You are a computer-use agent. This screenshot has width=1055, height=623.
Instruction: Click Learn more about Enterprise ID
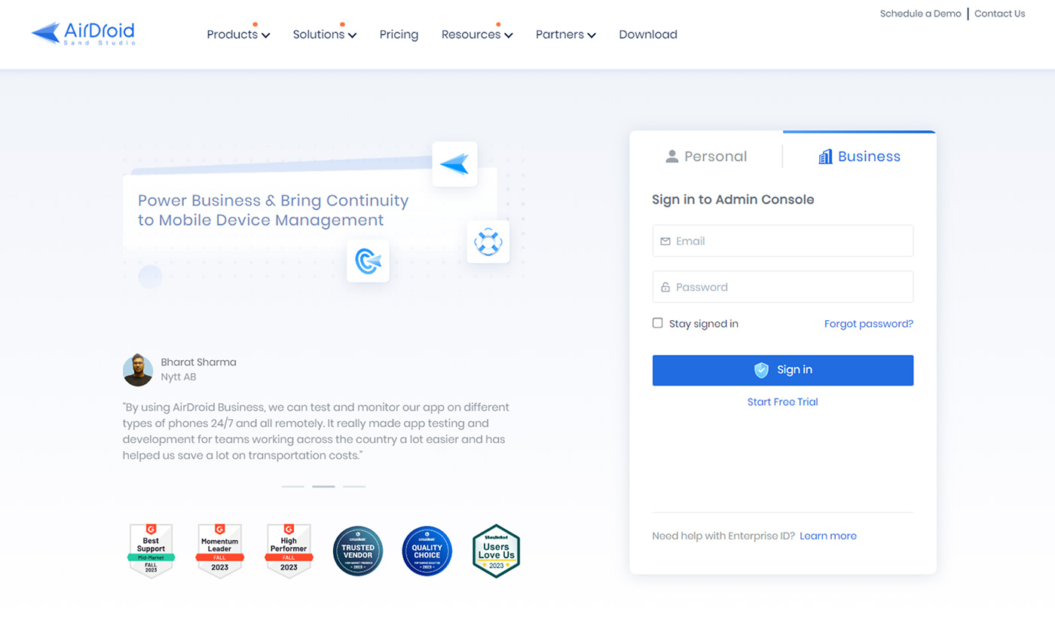(828, 536)
